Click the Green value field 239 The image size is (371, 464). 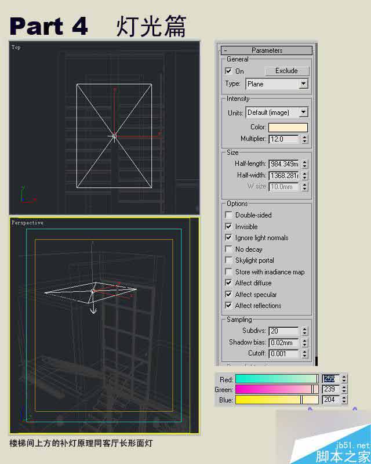(330, 389)
